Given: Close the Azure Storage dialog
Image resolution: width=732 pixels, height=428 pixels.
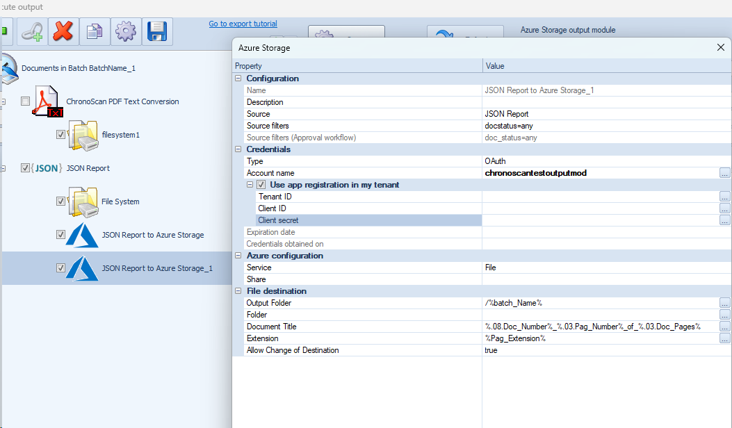Looking at the screenshot, I should pos(720,48).
